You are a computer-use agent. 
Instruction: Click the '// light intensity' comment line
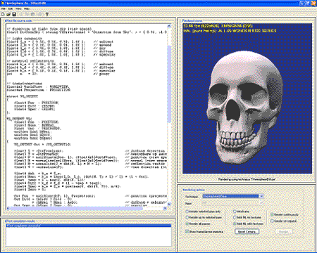pos(25,38)
